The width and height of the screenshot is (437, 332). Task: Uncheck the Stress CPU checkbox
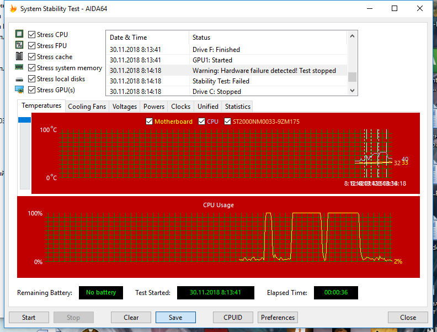(32, 35)
